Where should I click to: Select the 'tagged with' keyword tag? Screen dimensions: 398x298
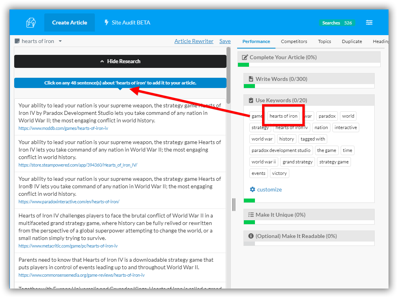(x=313, y=139)
